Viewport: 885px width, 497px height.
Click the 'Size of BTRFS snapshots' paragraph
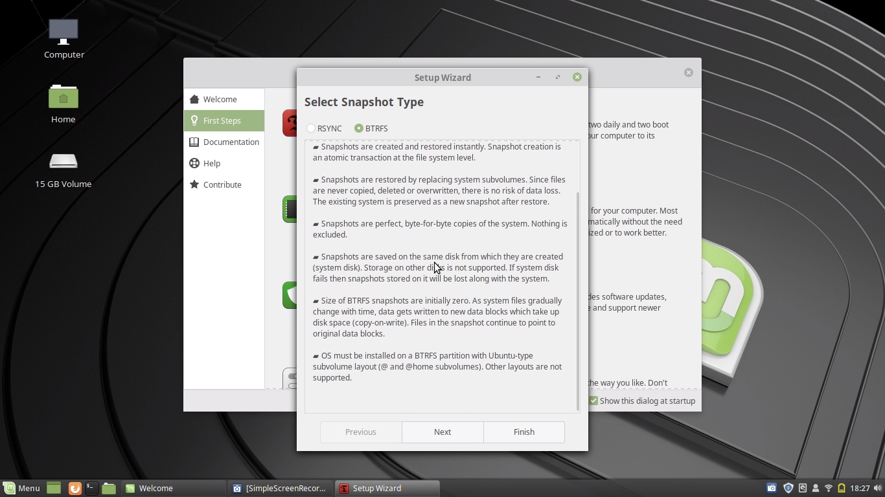(437, 317)
